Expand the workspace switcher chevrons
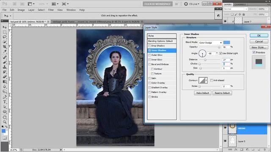Image resolution: width=271 pixels, height=152 pixels. (176, 4)
